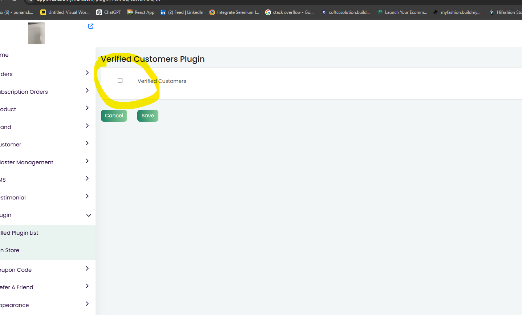
Task: Open the Home sidebar item
Action: tap(4, 55)
